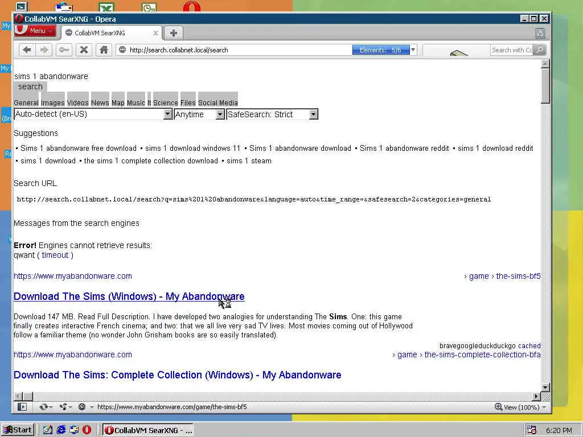Switch to News category
Image resolution: width=583 pixels, height=437 pixels.
click(100, 102)
